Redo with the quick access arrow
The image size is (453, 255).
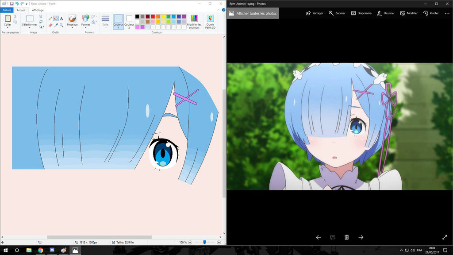click(x=22, y=4)
